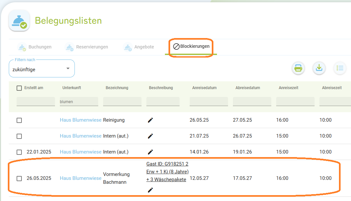The width and height of the screenshot is (351, 201).
Task: Click the arrival date 12.05.27
Action: [x=199, y=178]
